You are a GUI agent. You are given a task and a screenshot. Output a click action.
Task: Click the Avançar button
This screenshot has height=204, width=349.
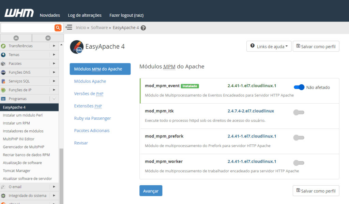tap(151, 191)
